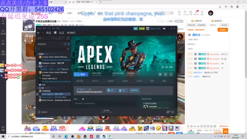Go back with Steam's back arrow

38,33
